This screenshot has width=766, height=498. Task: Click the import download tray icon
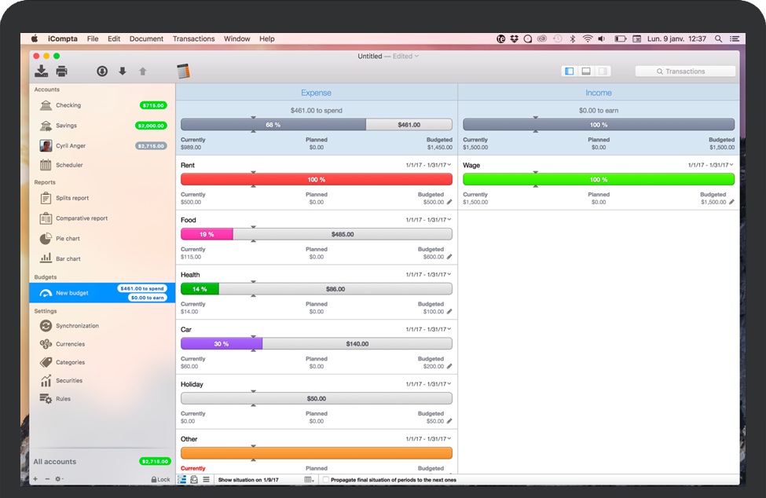(41, 71)
